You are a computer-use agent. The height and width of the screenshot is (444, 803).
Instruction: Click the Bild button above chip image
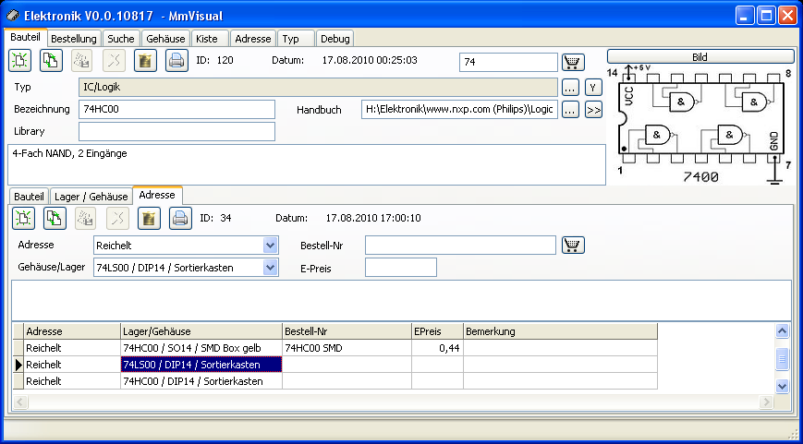(x=700, y=57)
